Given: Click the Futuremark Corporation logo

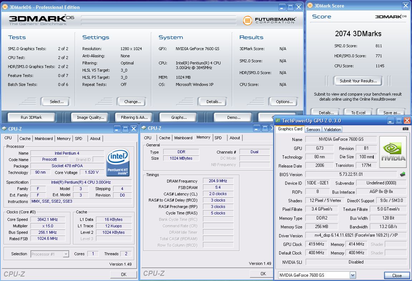Looking at the screenshot, I should [x=269, y=20].
